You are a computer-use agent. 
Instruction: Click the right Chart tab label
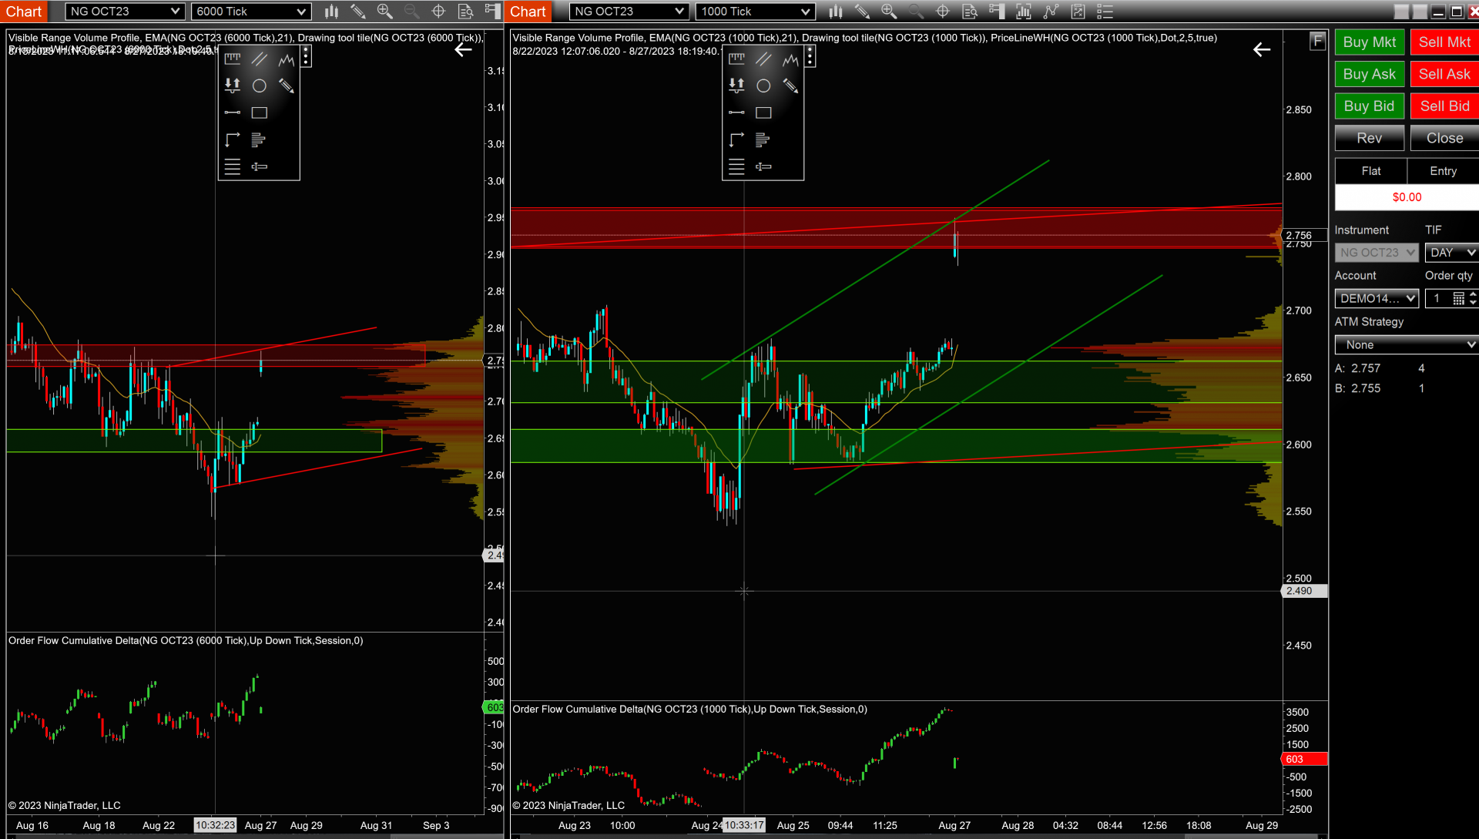pos(528,12)
